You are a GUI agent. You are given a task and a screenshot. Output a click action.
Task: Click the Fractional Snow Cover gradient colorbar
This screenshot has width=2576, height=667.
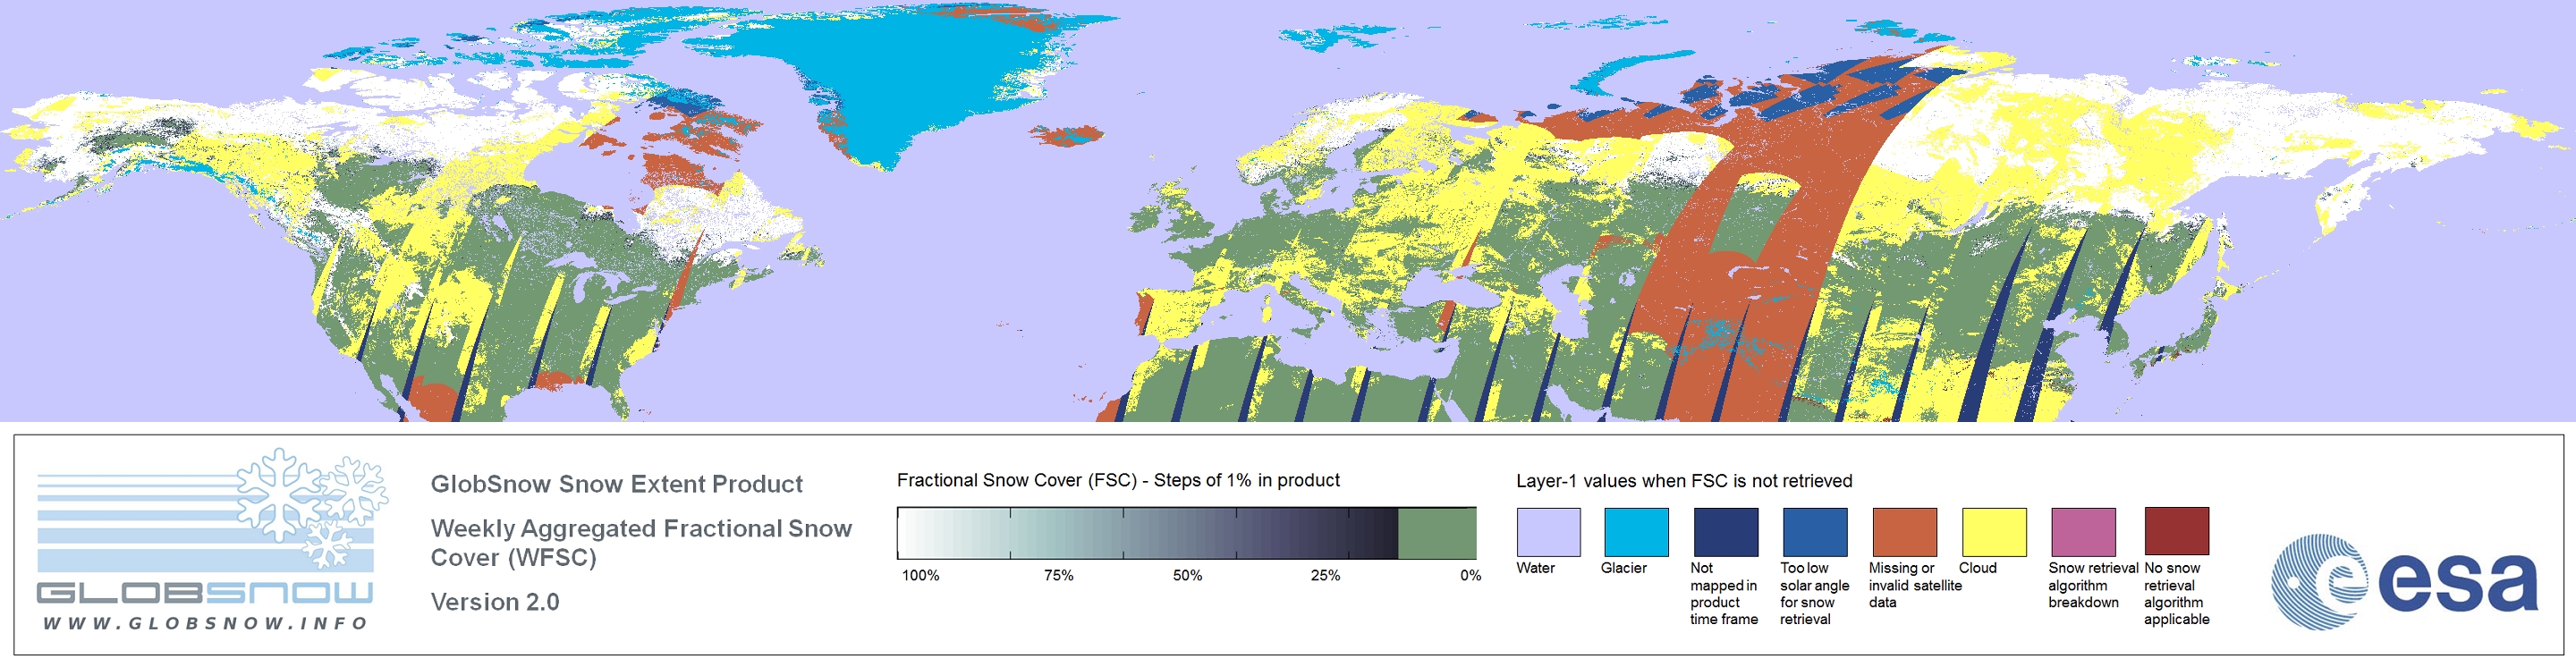1187,533
